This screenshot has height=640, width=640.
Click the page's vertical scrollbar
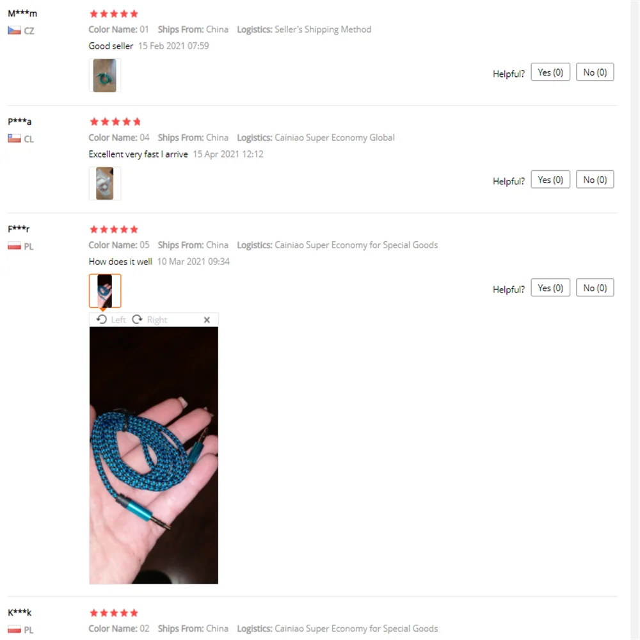tap(635, 320)
